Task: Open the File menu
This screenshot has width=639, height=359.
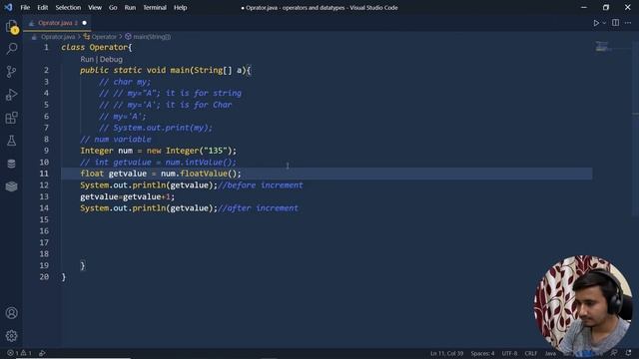Action: tap(25, 7)
